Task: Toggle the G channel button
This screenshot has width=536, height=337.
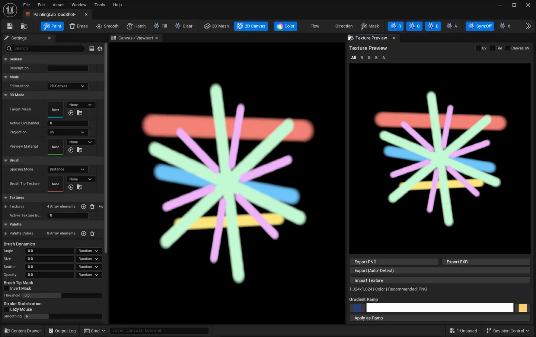Action: 414,26
